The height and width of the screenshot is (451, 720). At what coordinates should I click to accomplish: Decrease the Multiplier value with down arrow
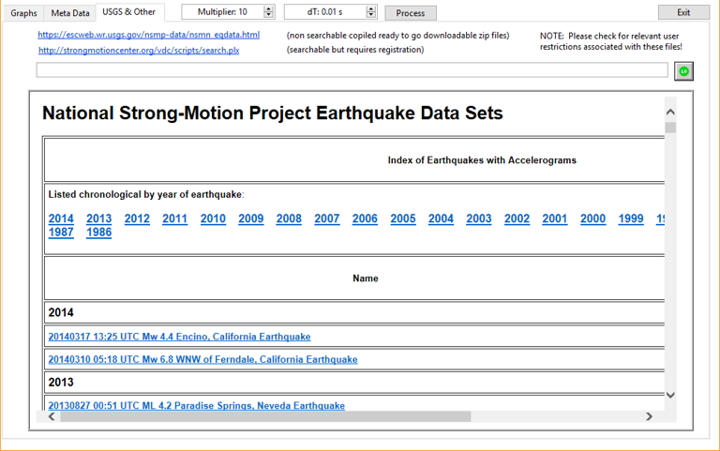tap(269, 16)
